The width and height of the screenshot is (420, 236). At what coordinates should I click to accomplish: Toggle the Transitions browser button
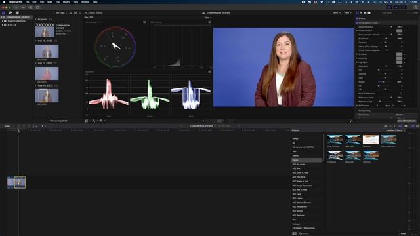(x=417, y=126)
